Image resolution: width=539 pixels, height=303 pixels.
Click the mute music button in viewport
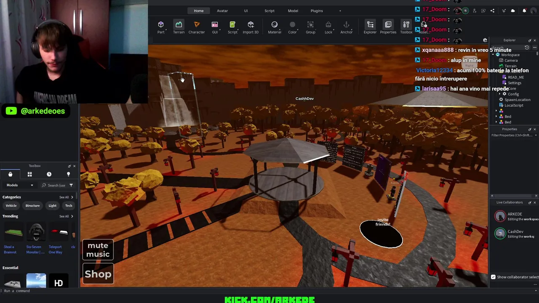(x=98, y=250)
